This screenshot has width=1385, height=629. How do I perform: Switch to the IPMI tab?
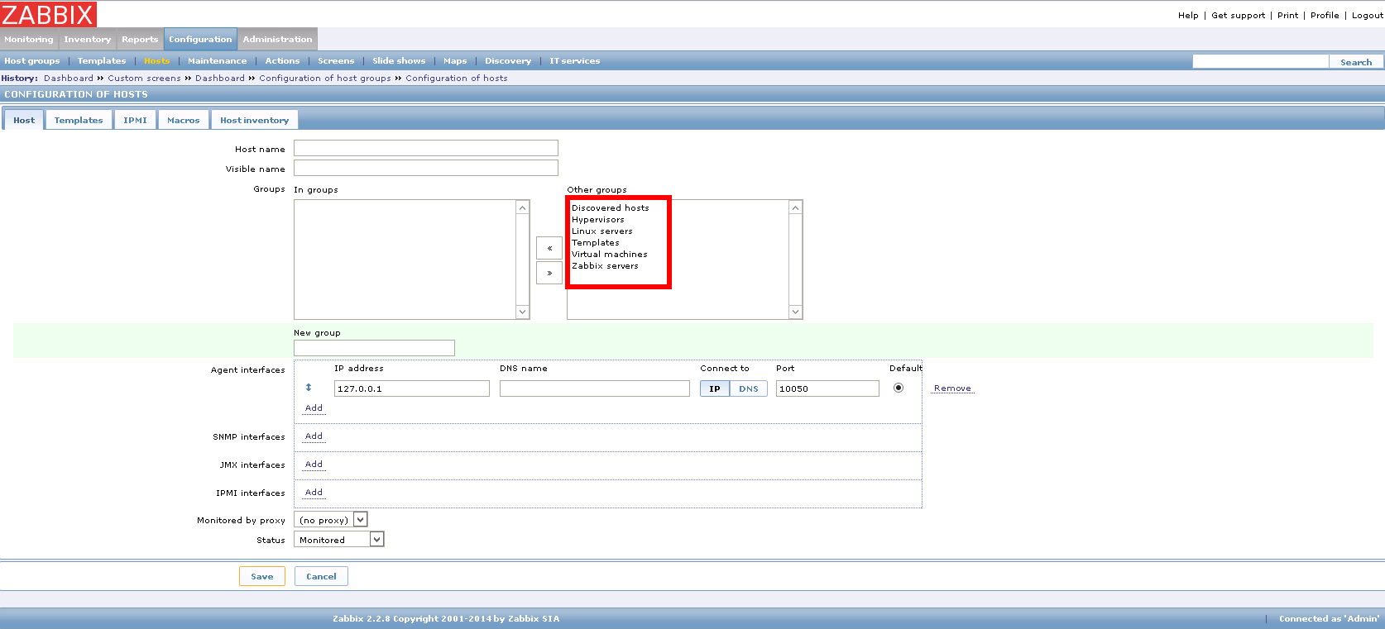point(135,120)
